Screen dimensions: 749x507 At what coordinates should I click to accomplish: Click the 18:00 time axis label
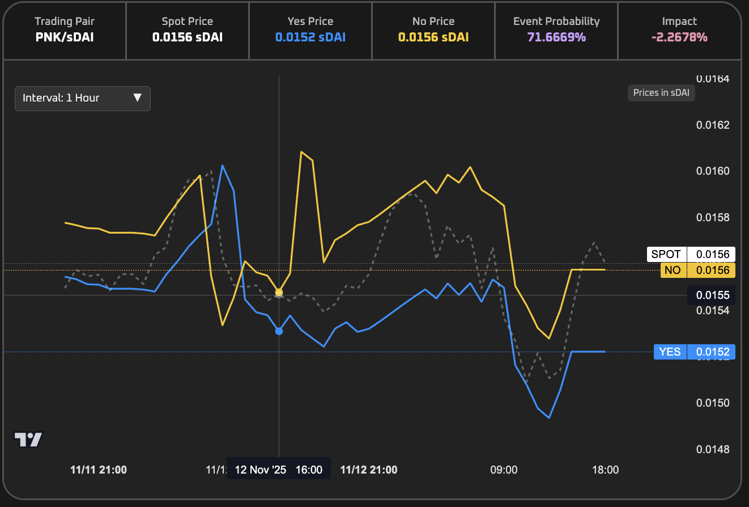605,470
